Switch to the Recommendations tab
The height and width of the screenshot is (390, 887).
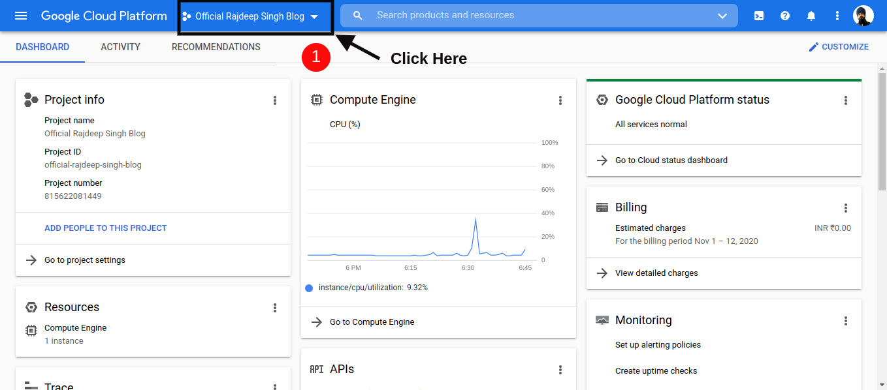216,47
